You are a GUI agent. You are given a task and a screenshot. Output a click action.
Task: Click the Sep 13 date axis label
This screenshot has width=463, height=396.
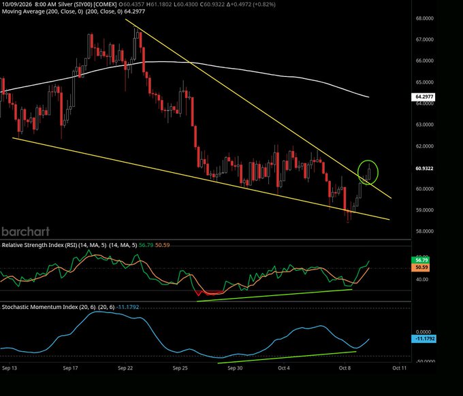click(x=10, y=368)
